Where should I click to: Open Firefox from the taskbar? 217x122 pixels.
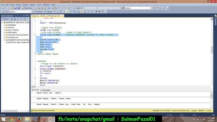pos(19,119)
